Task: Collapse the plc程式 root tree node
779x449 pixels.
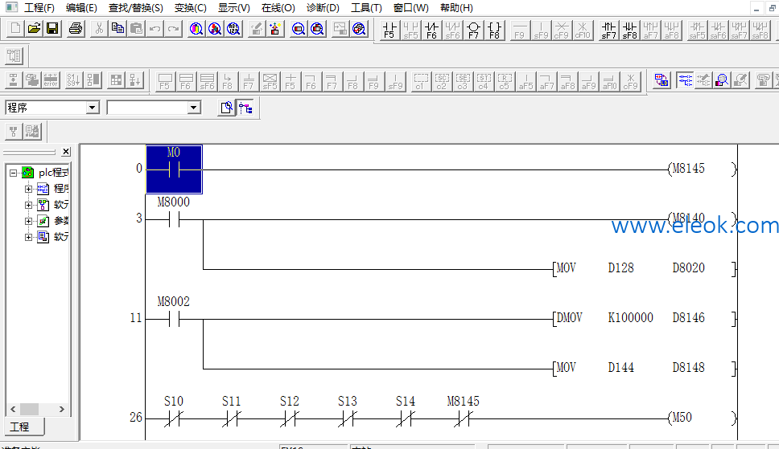Action: 14,173
